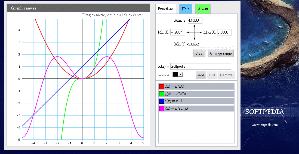
Task: Click the Graph canvas header
Action: [78, 8]
